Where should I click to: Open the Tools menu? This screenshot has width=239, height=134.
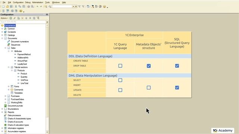(x=47, y=3)
